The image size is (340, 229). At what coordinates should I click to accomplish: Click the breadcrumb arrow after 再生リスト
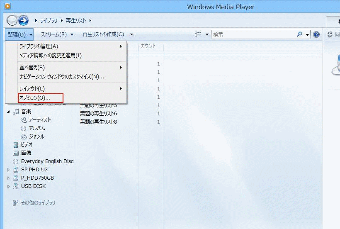90,21
